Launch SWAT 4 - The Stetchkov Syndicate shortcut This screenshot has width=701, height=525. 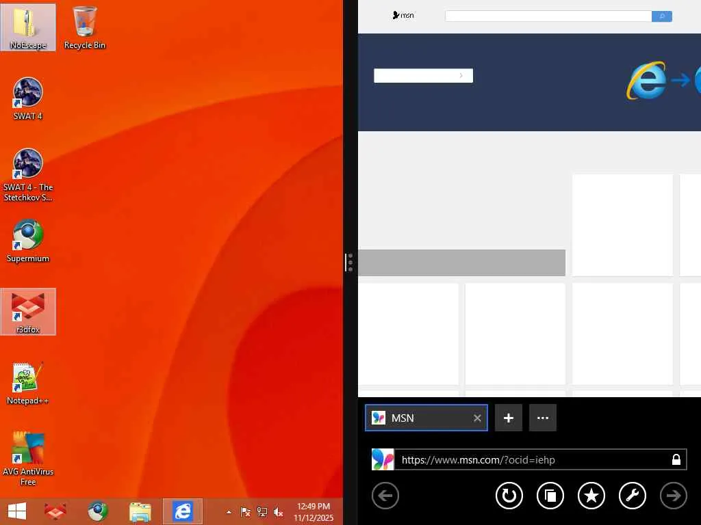(x=27, y=174)
